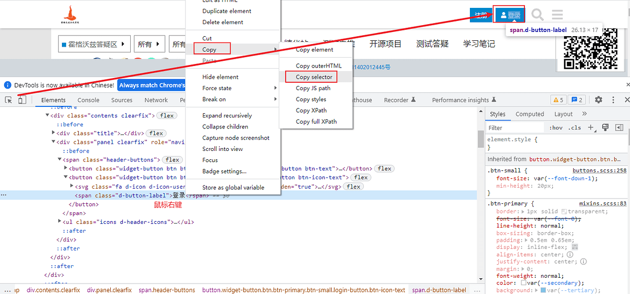This screenshot has height=294, width=630.
Task: Open DevTools settings gear
Action: pos(598,100)
